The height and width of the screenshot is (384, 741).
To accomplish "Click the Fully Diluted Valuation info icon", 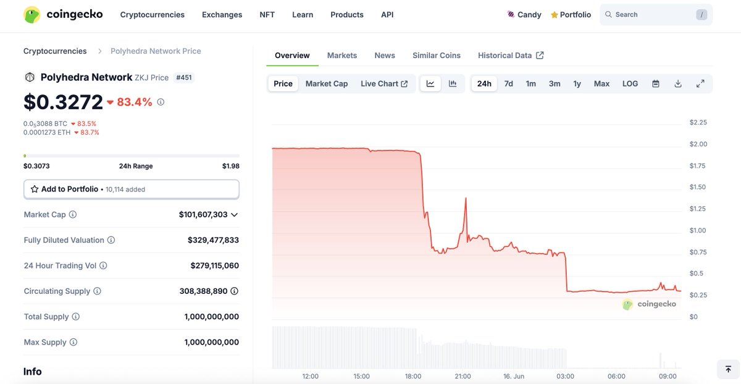I will click(x=111, y=240).
